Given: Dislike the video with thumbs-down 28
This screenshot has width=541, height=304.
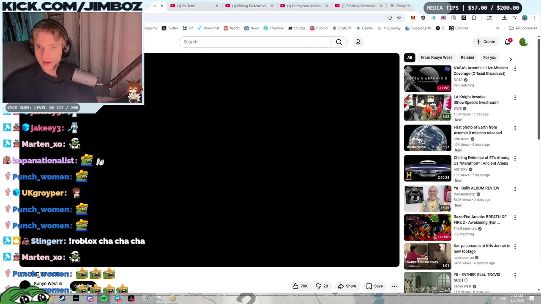Looking at the screenshot, I should [x=322, y=286].
